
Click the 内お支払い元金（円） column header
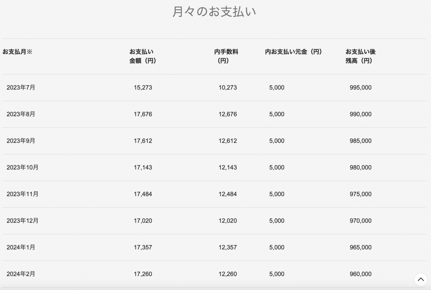tap(293, 52)
